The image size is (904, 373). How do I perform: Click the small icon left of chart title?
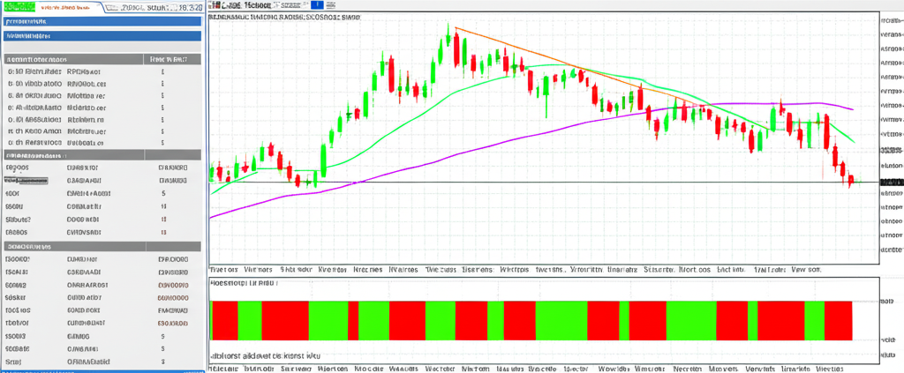coord(215,5)
